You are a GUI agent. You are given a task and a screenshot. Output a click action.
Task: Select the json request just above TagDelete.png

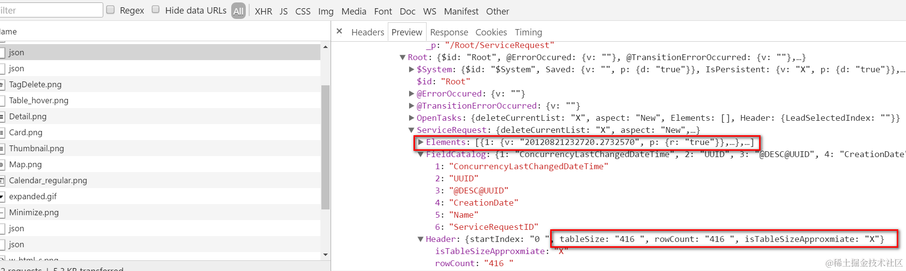pyautogui.click(x=160, y=68)
